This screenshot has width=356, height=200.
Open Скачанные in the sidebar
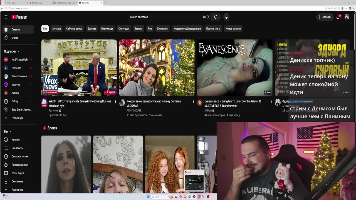tap(18, 181)
